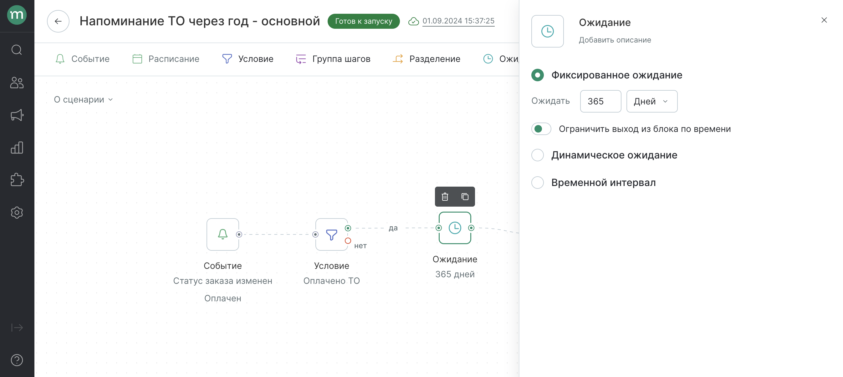This screenshot has height=377, width=843.
Task: Add a Группа шагов block from the toolbar
Action: [x=333, y=59]
